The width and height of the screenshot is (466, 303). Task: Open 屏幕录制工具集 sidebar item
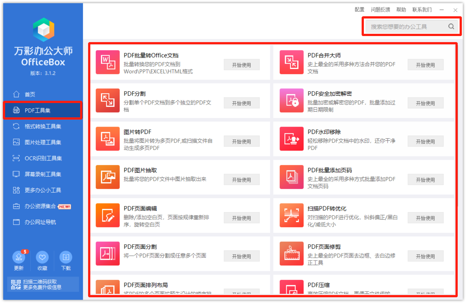pyautogui.click(x=43, y=174)
